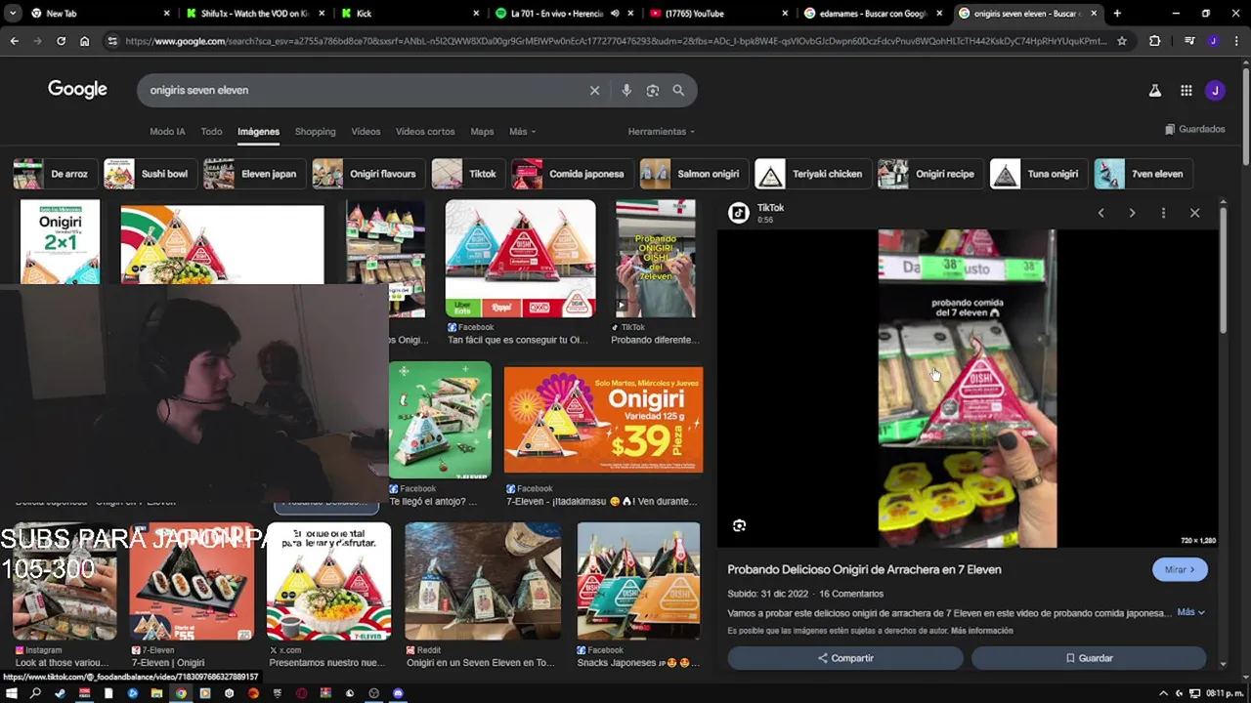Clear the search box text

[x=594, y=90]
